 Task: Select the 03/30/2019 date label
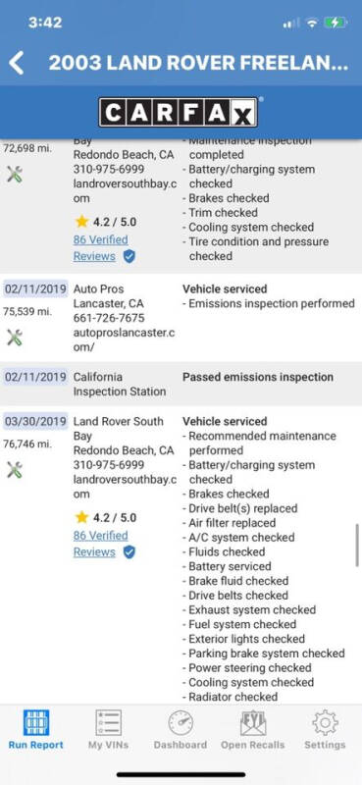pyautogui.click(x=35, y=421)
